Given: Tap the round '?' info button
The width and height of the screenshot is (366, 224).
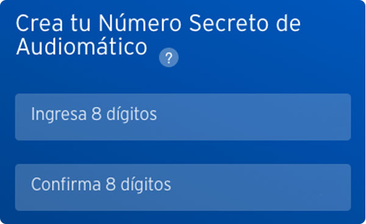Looking at the screenshot, I should point(169,57).
